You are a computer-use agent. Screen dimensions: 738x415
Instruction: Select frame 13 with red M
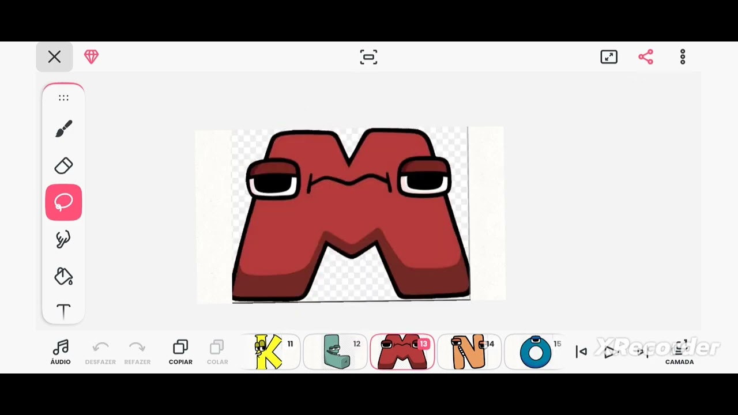(x=402, y=352)
